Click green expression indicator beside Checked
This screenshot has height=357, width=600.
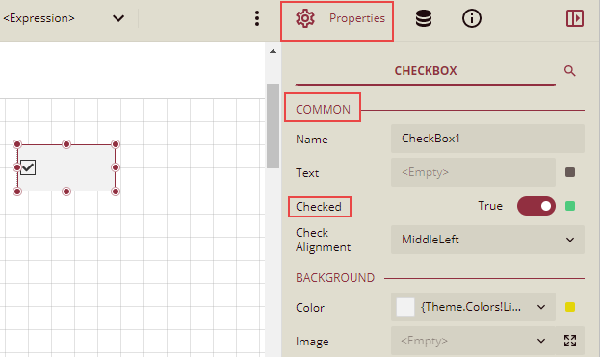[570, 206]
